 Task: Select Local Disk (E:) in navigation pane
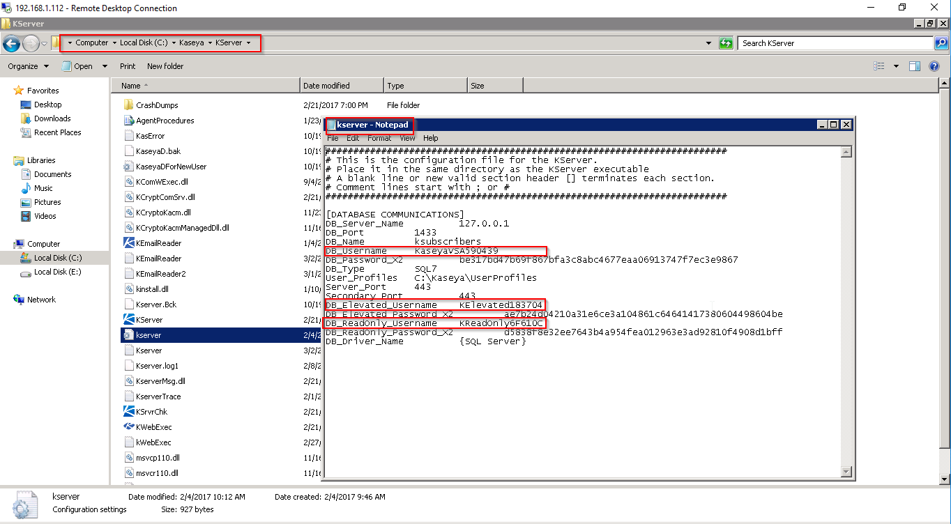58,272
